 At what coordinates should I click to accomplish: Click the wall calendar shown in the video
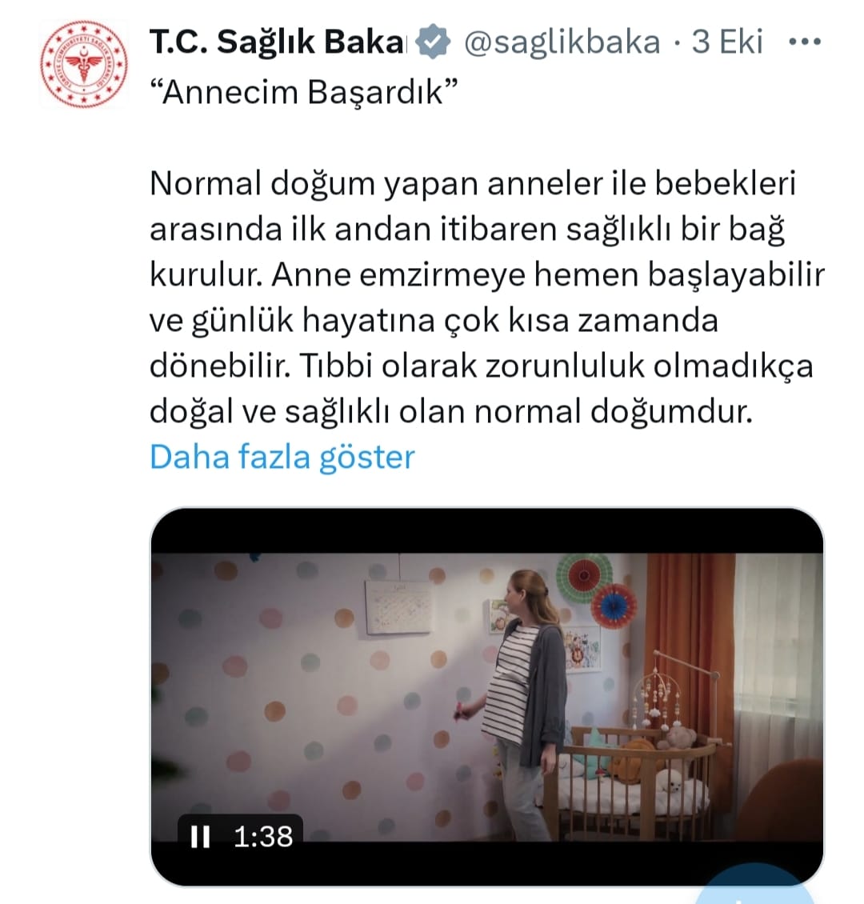398,607
